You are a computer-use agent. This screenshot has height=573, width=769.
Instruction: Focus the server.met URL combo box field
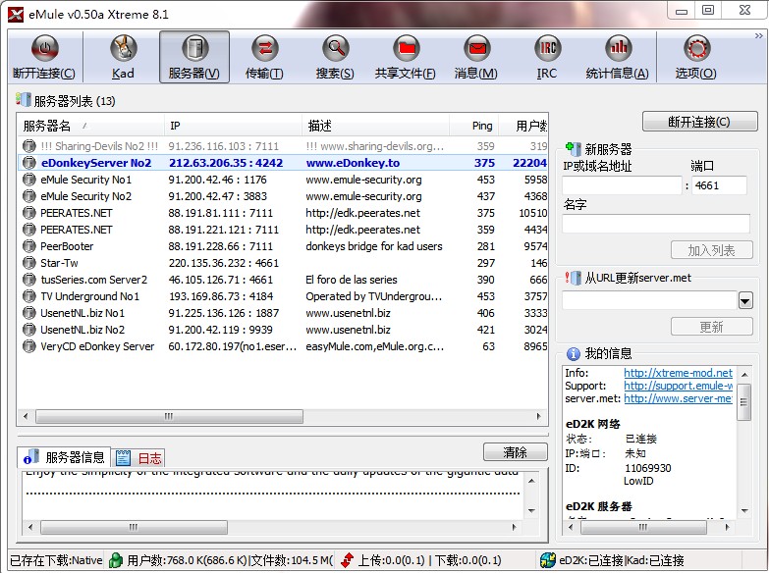coord(649,300)
